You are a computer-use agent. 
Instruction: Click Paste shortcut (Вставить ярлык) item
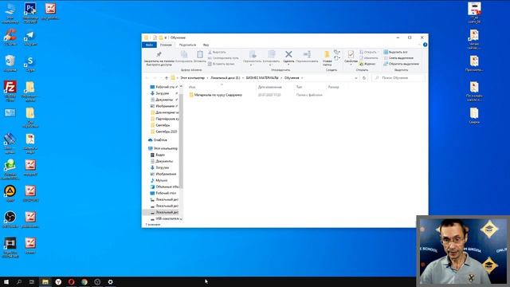tap(222, 64)
